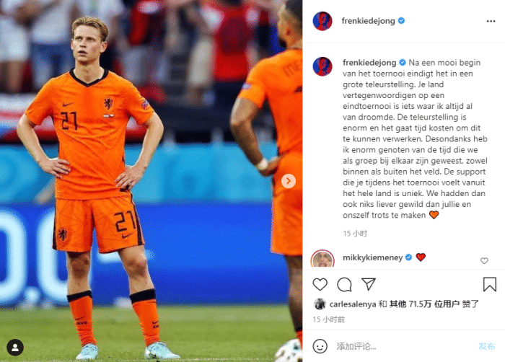Share the post with the paper plane icon
The height and width of the screenshot is (362, 505).
pos(369,284)
